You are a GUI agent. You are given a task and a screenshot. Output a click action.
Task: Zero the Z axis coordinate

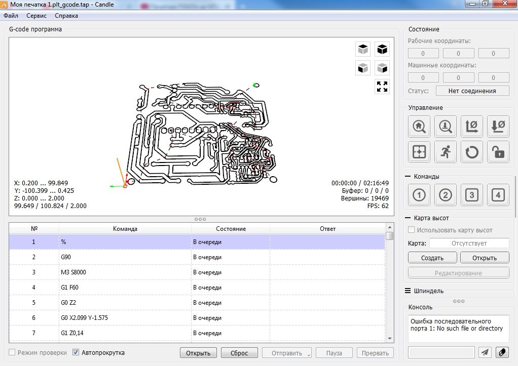(498, 126)
